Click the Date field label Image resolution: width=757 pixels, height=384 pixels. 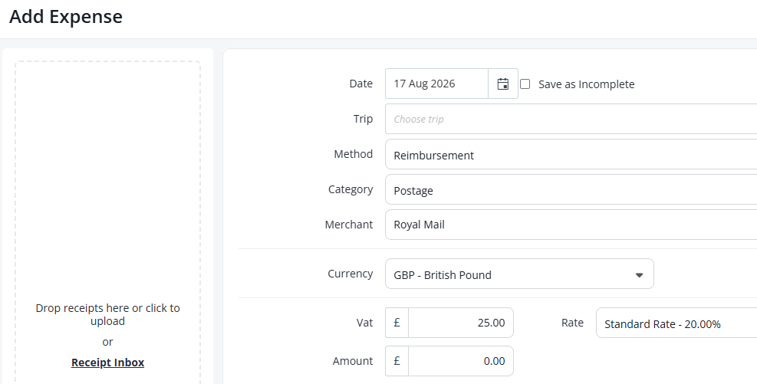click(360, 84)
